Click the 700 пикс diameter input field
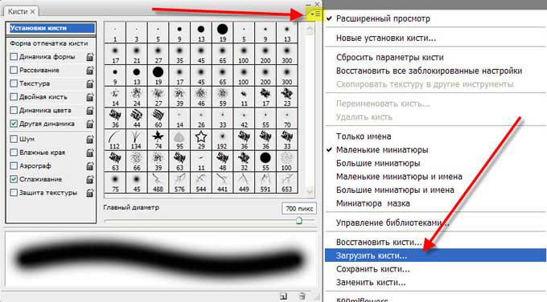The image size is (547, 302). click(x=299, y=209)
